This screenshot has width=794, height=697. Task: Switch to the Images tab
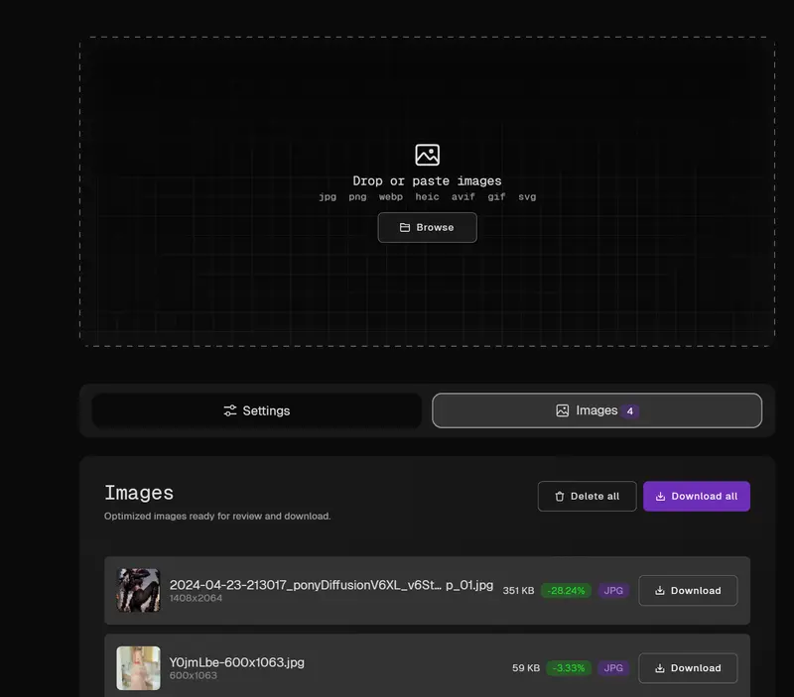point(596,410)
